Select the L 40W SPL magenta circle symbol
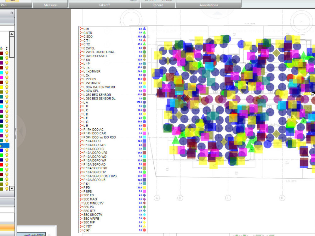The height and width of the screenshot is (236, 315). 144,91
